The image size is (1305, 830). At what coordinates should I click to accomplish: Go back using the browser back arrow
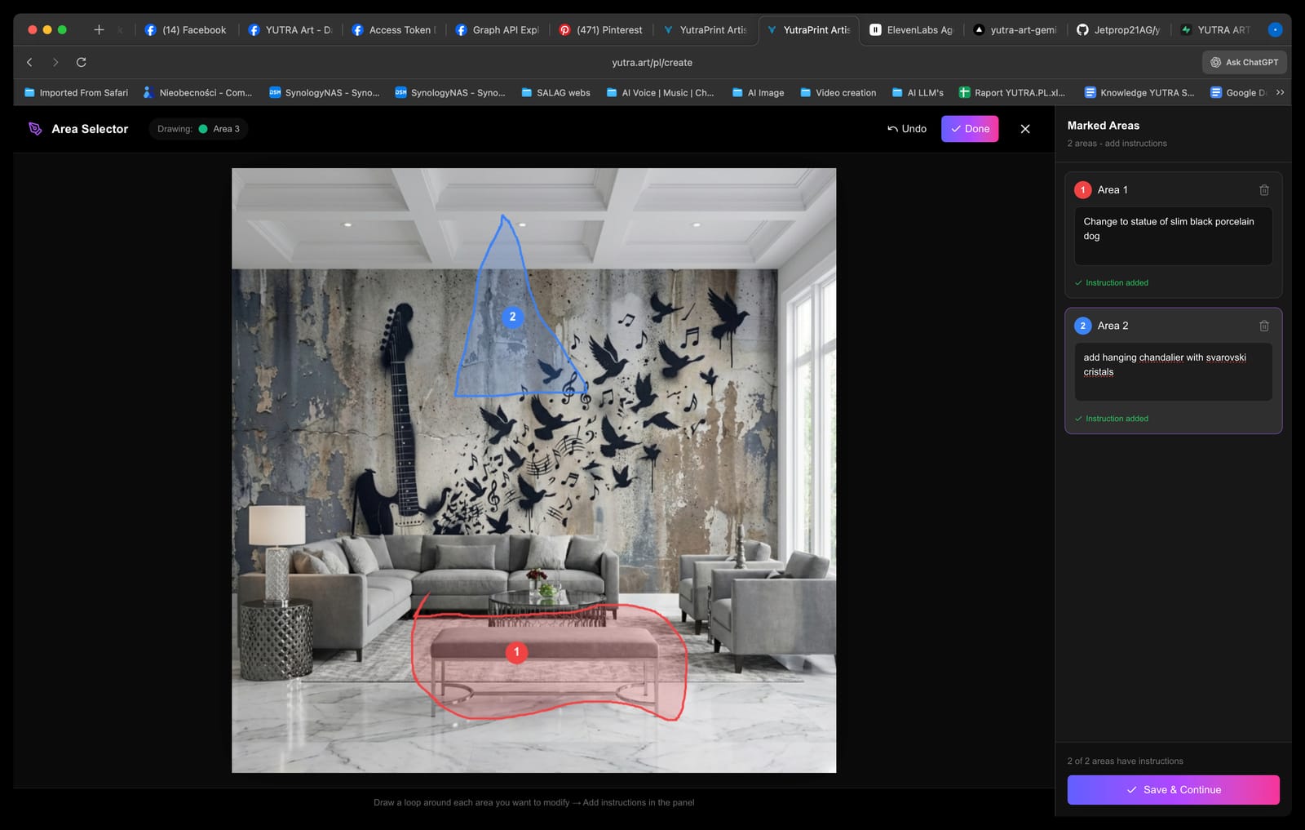coord(29,62)
